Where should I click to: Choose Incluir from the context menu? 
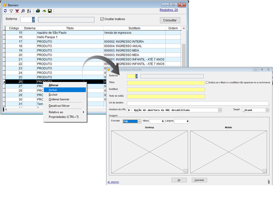point(53,90)
